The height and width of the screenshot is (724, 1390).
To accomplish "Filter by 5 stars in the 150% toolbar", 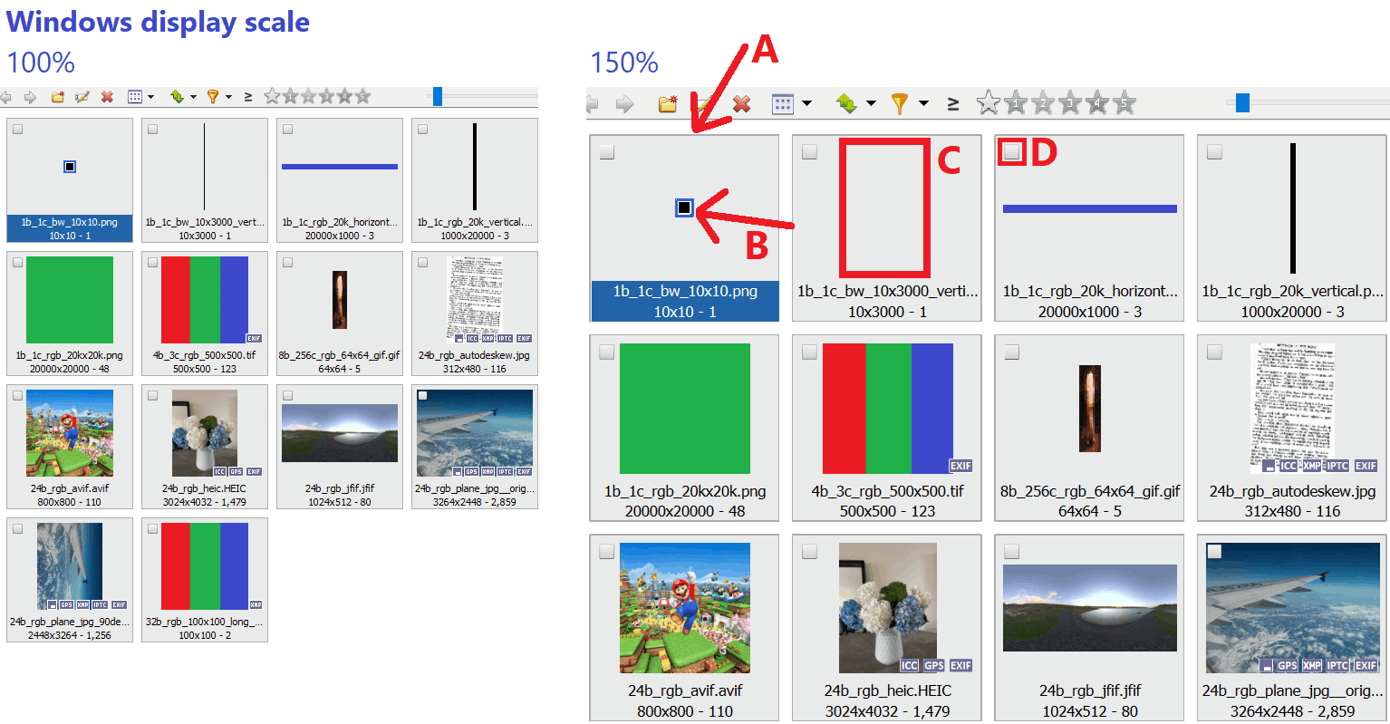I will pyautogui.click(x=1125, y=103).
